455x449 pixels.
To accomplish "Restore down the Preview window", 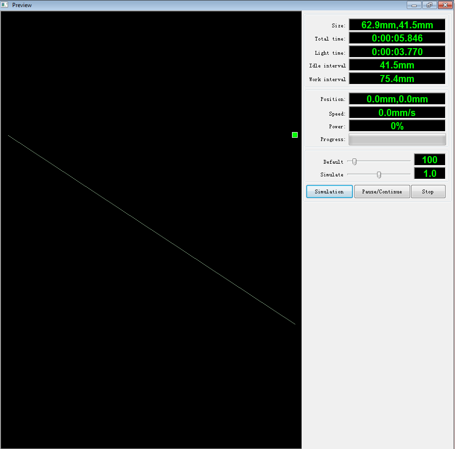I will [429, 5].
